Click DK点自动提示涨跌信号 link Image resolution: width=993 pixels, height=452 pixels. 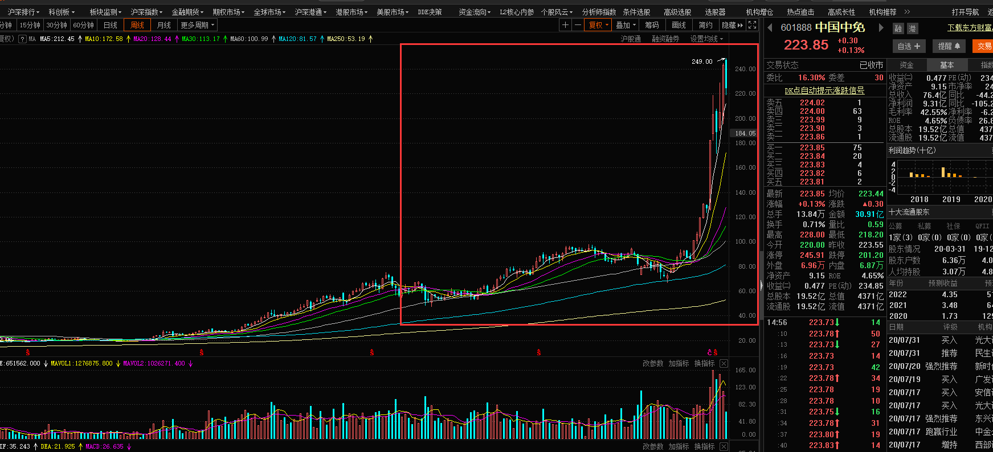[824, 91]
